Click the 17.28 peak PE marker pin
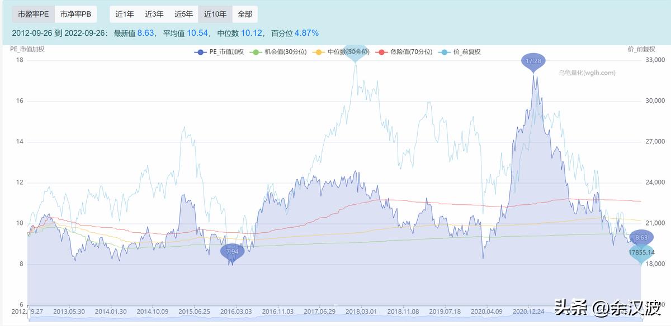The width and height of the screenshot is (671, 326). pyautogui.click(x=533, y=61)
